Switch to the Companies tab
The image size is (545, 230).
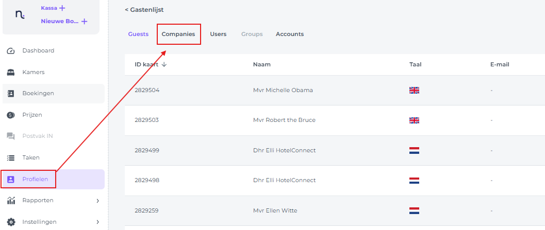[x=178, y=34]
